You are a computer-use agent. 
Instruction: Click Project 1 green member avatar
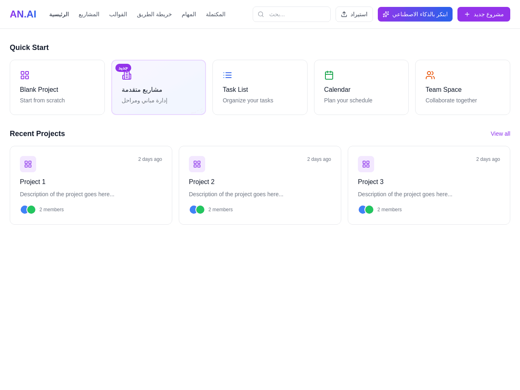(31, 210)
